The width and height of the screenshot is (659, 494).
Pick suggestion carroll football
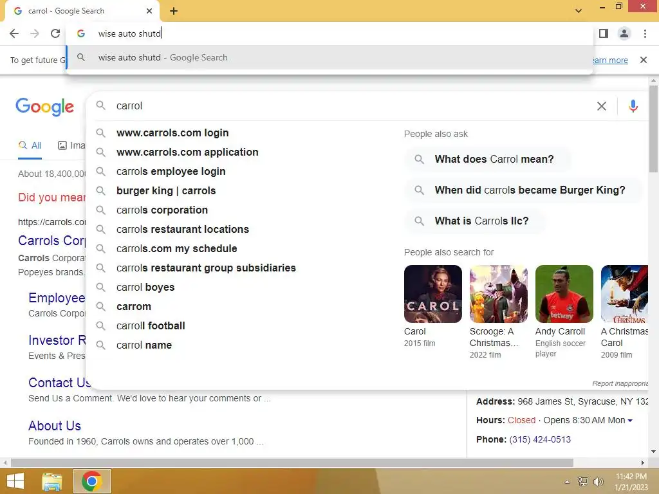point(151,326)
